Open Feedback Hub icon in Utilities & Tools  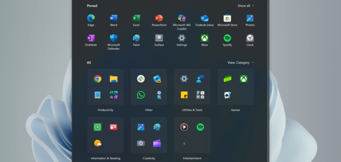tap(200, 79)
